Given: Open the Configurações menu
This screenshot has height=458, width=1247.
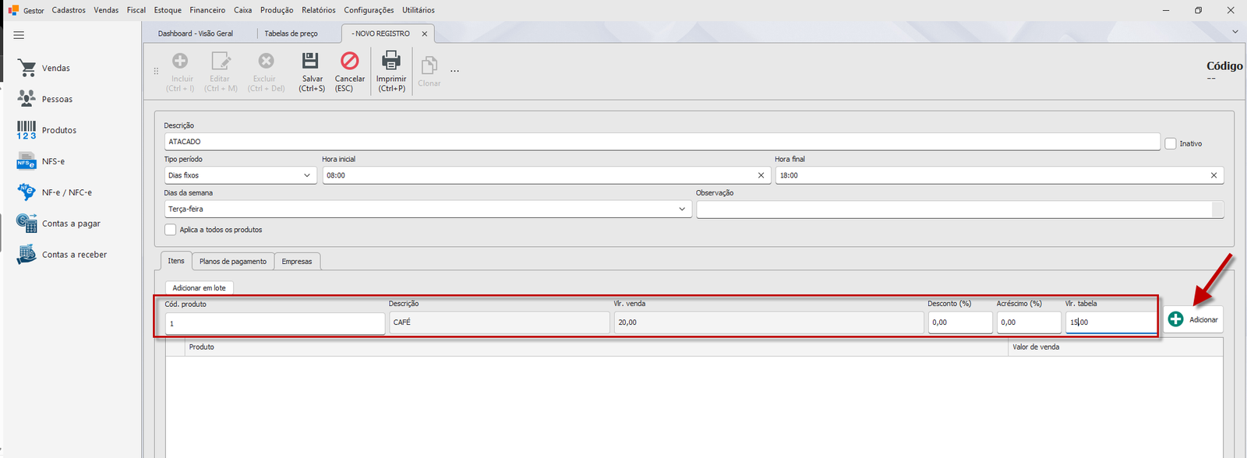Looking at the screenshot, I should pos(369,10).
